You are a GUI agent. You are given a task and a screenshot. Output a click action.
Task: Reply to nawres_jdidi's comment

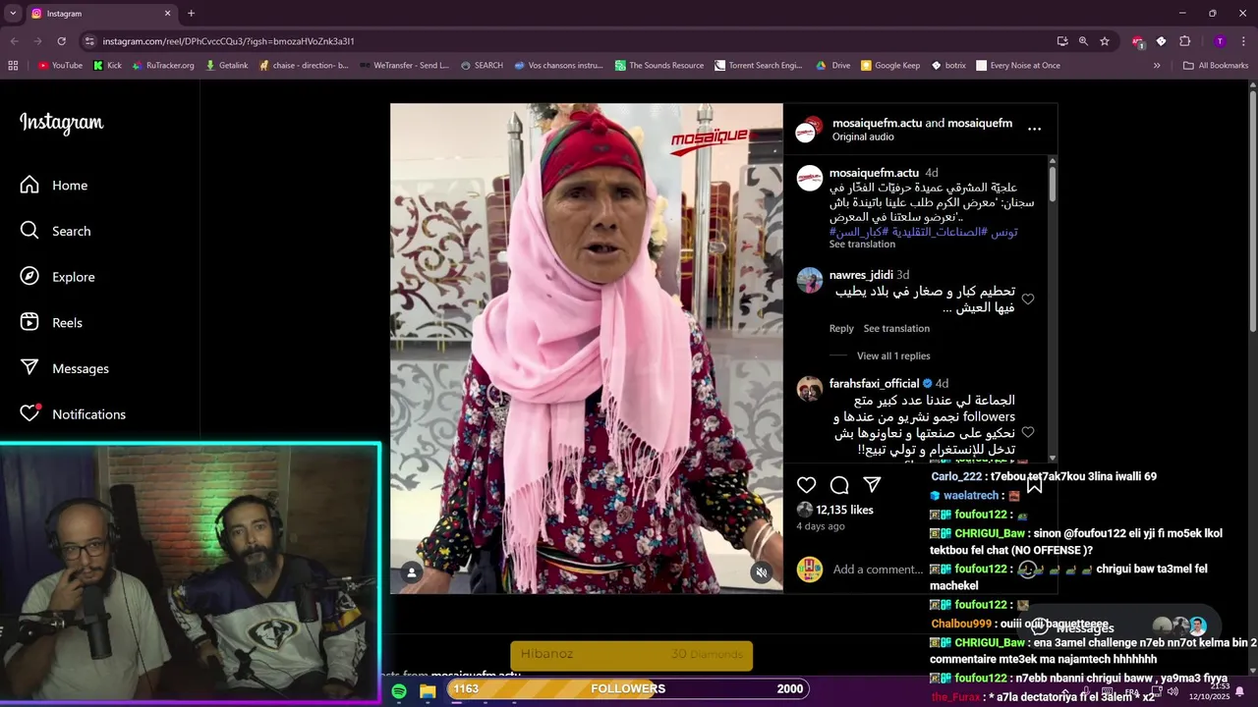pyautogui.click(x=841, y=329)
